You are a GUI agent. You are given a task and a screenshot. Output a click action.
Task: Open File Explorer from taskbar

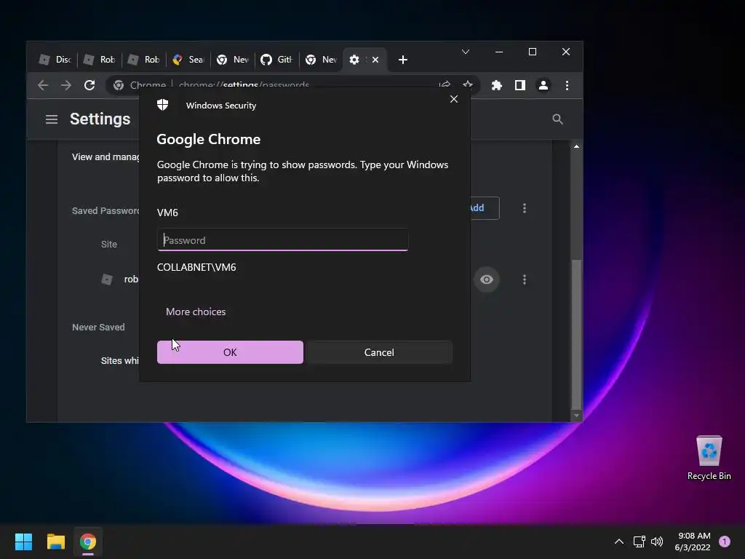pos(55,542)
